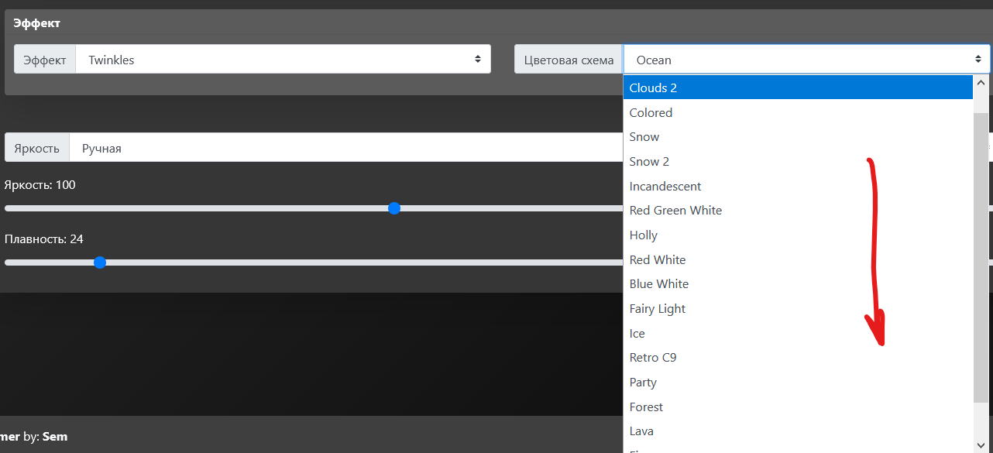Pick Snow 2 in the dropdown list
This screenshot has width=993, height=453.
(649, 162)
